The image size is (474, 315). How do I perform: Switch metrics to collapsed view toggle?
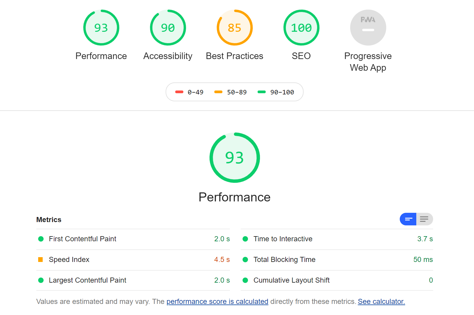coord(408,219)
